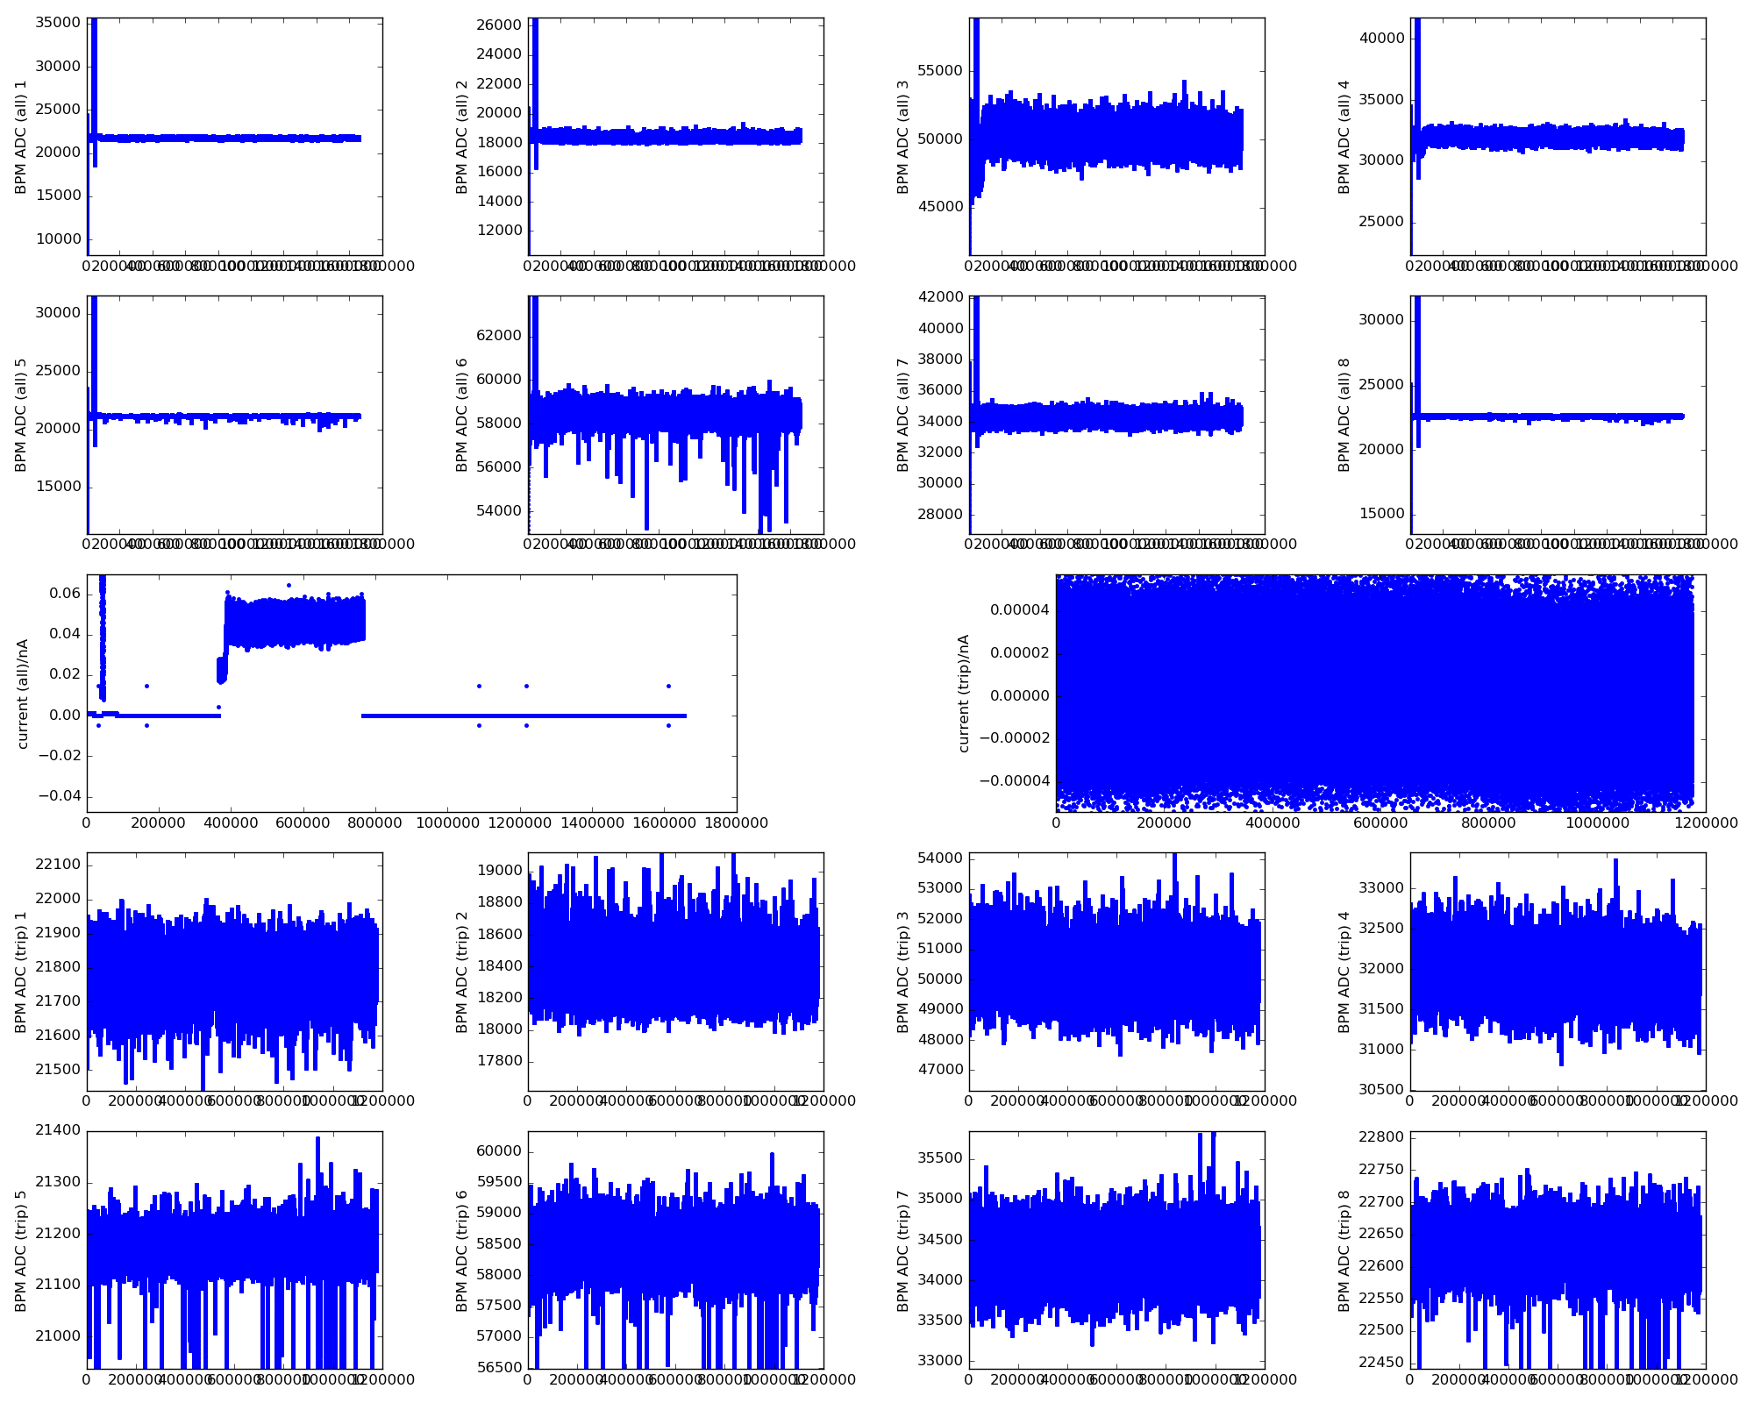Select the "current (all)/nA" y-axis label

pos(23,694)
